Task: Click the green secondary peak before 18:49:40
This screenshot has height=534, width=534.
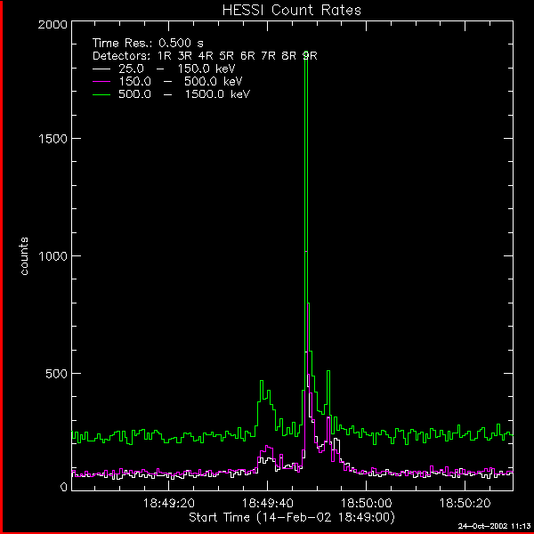Action: (262, 381)
